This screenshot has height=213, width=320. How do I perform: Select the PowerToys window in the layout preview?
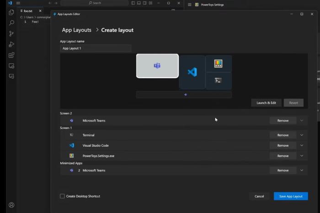(x=219, y=64)
